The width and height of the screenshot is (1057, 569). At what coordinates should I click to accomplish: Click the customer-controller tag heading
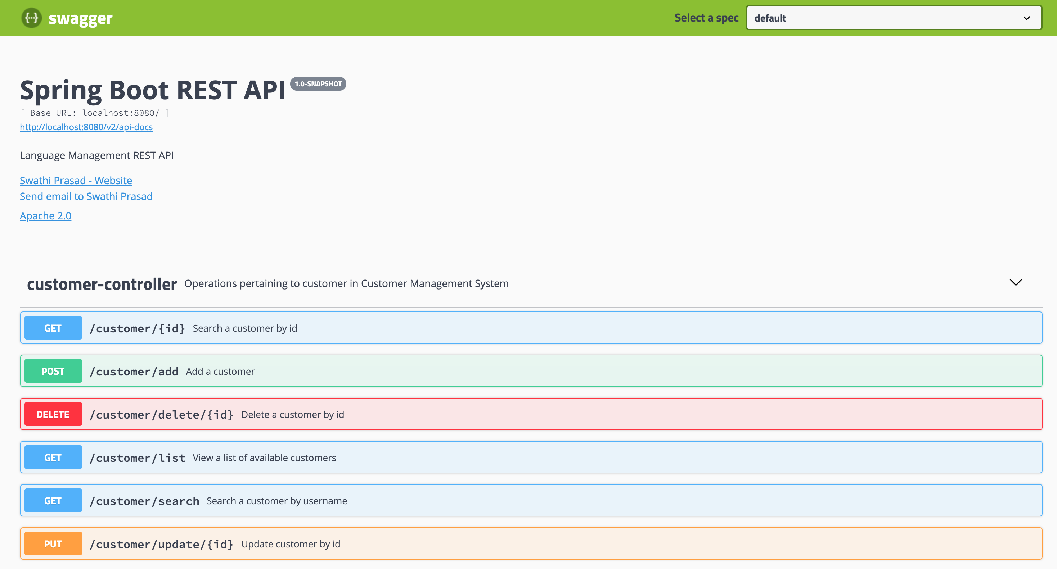[x=102, y=284]
